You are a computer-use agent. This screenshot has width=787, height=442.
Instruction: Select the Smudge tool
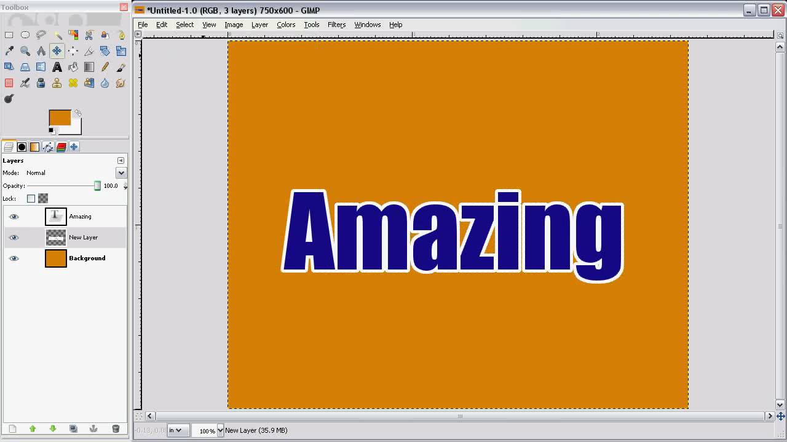click(121, 83)
